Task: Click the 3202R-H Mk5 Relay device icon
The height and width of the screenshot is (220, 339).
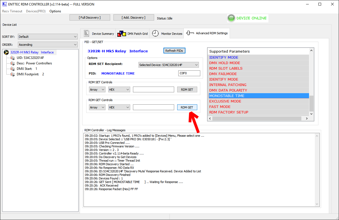Action: pyautogui.click(x=6, y=52)
